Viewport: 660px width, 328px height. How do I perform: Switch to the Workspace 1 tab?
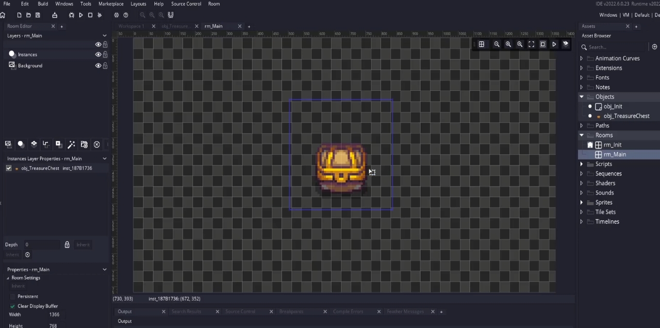point(131,26)
